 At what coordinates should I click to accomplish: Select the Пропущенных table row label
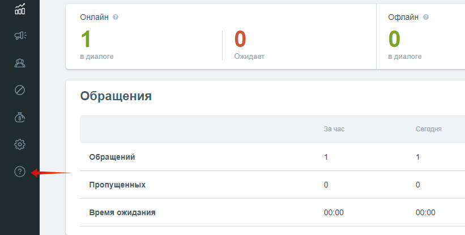click(117, 185)
